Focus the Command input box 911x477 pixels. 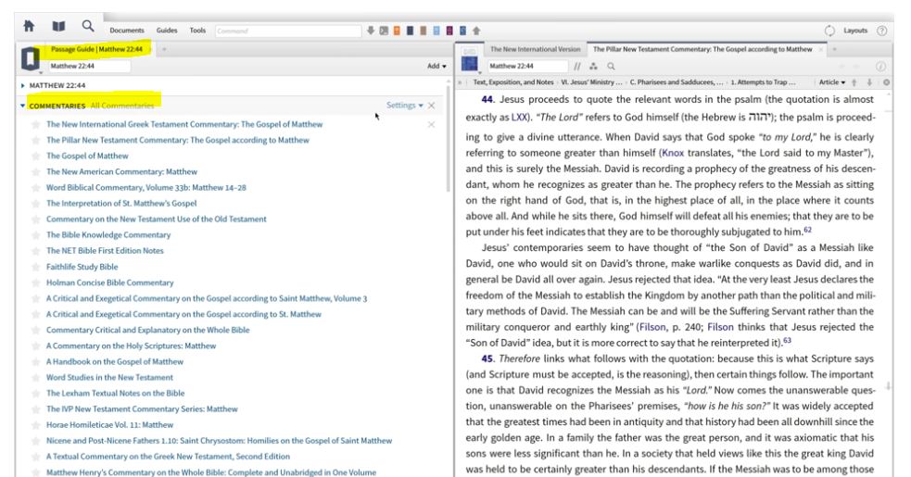[288, 31]
